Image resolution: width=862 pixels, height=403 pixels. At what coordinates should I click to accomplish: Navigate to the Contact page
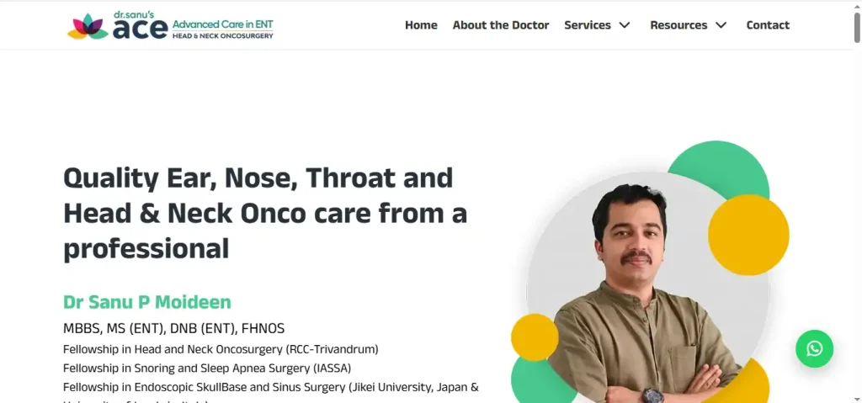768,25
